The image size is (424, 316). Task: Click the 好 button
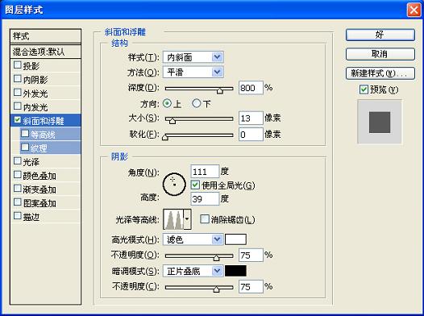pos(380,35)
